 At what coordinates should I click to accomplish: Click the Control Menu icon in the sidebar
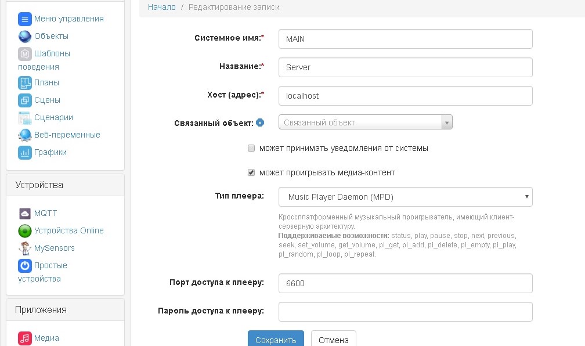[x=24, y=19]
